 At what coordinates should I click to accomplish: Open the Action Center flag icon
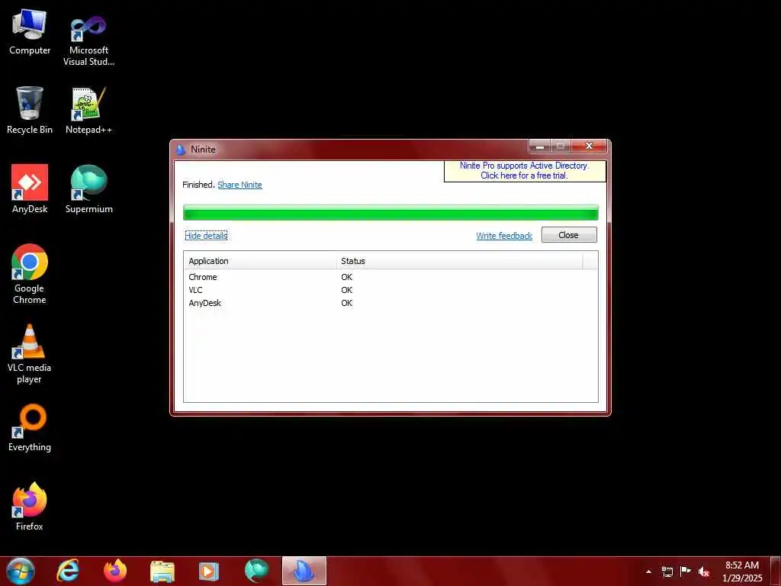pyautogui.click(x=686, y=571)
